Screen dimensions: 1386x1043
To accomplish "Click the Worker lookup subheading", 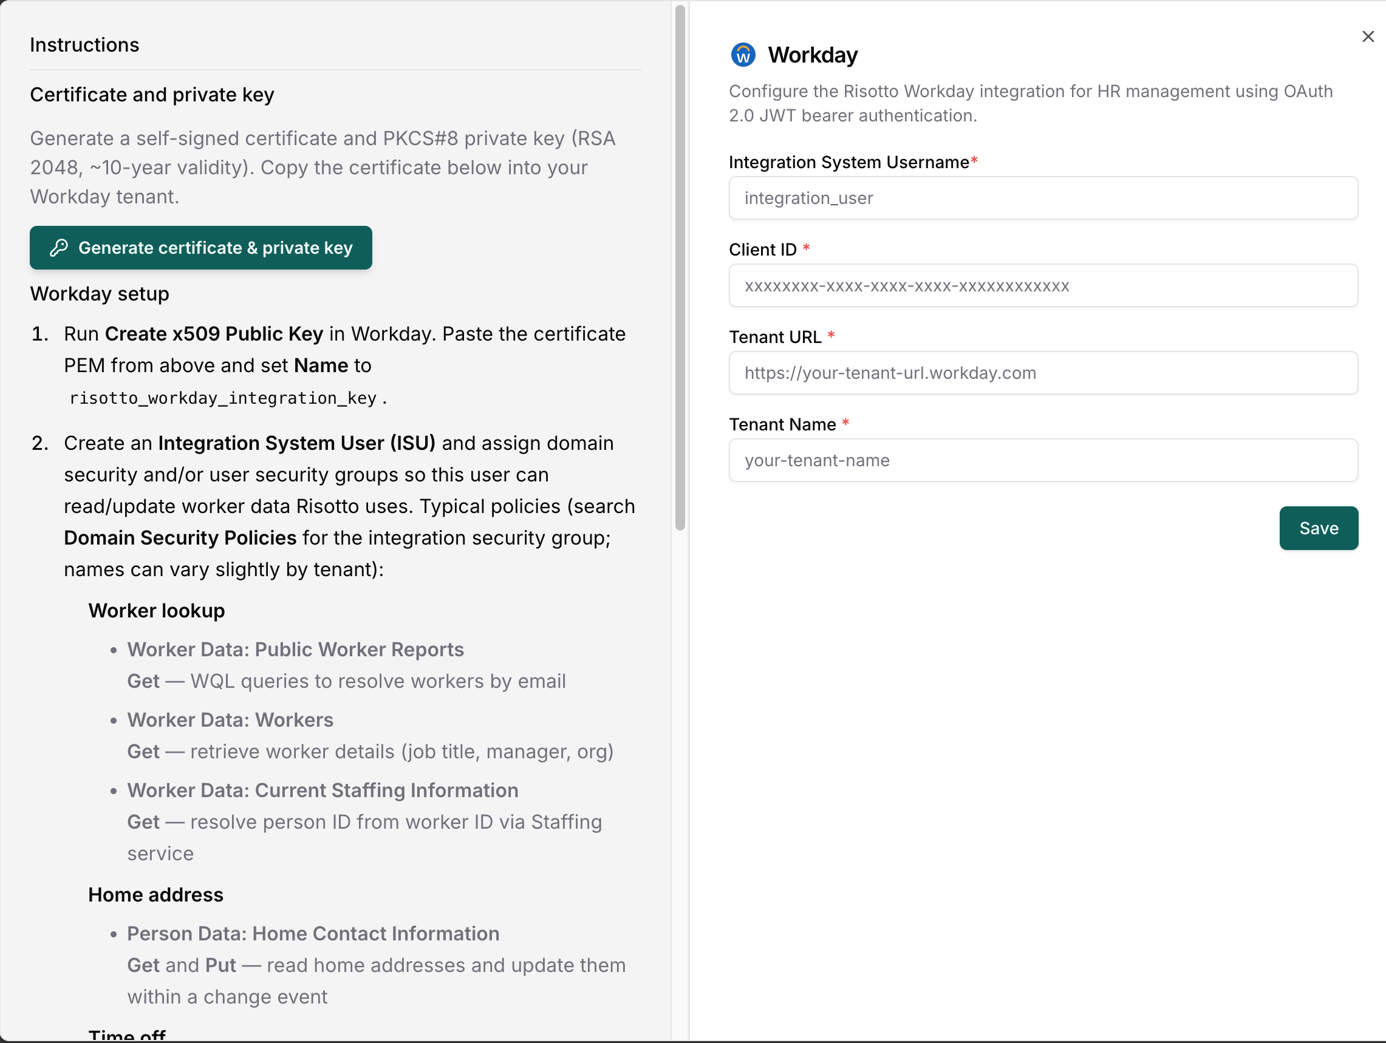I will (x=157, y=611).
